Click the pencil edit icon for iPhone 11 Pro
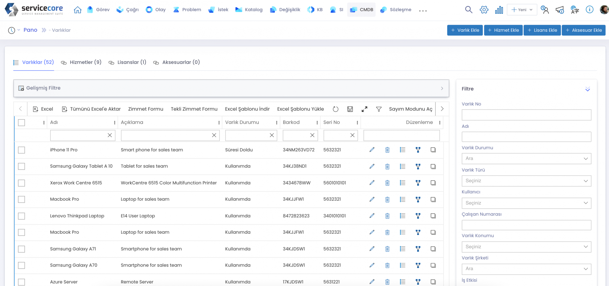 point(372,150)
